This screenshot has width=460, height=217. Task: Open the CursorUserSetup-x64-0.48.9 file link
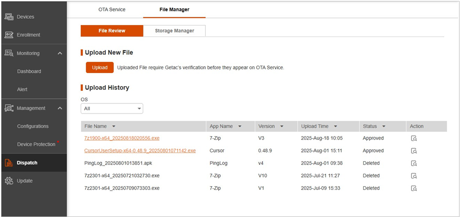(140, 151)
